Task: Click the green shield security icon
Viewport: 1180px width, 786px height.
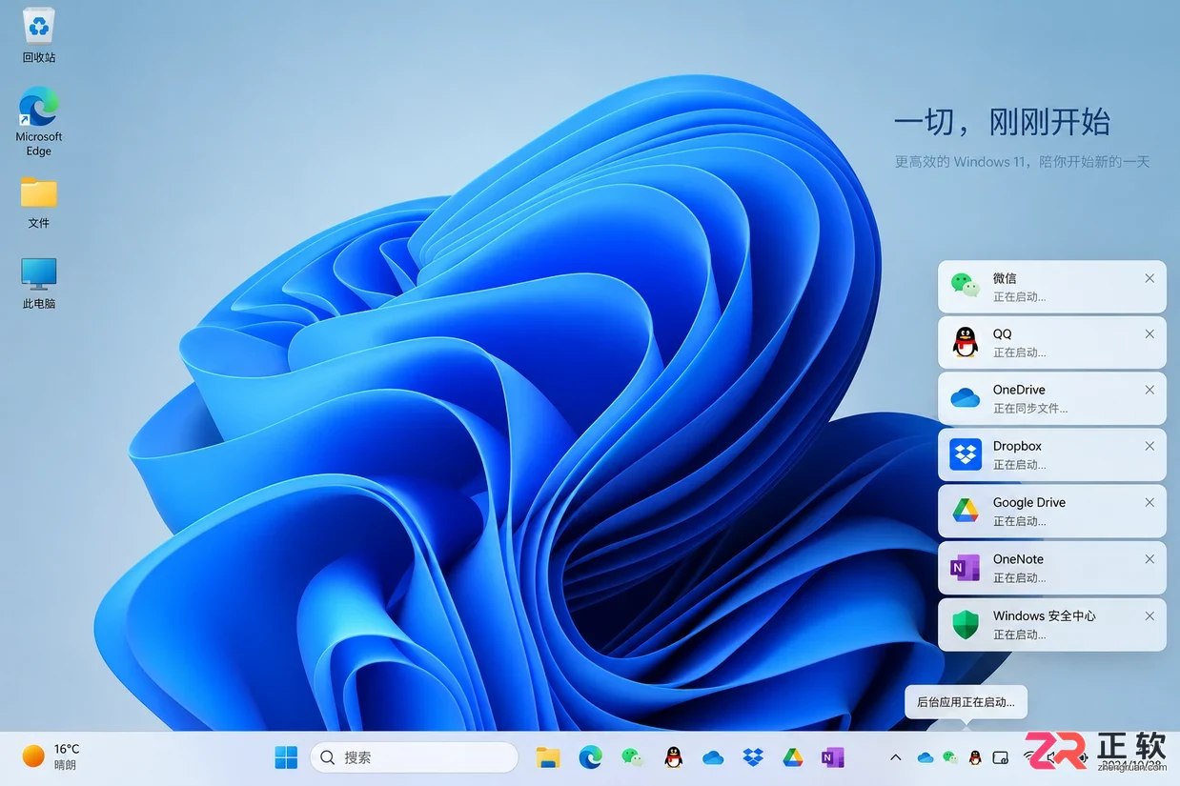Action: point(966,625)
